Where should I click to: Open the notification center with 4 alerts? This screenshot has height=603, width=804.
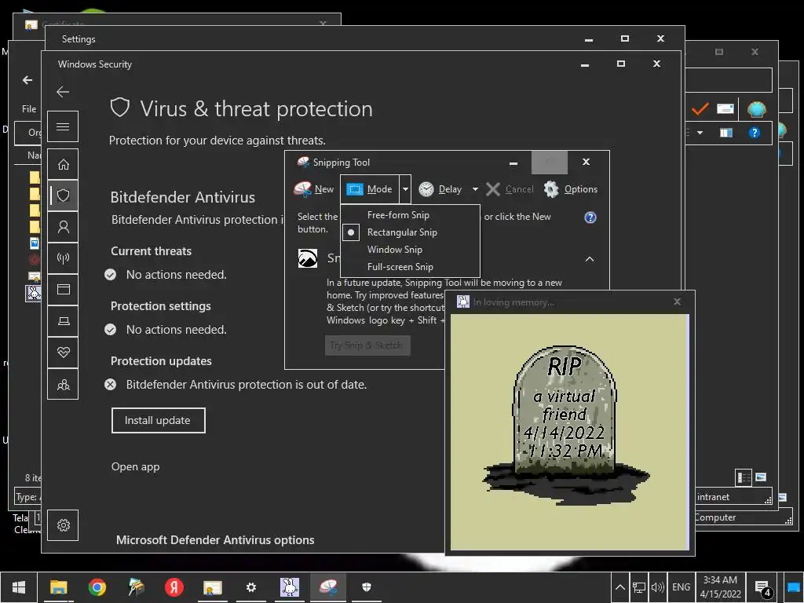pyautogui.click(x=763, y=588)
